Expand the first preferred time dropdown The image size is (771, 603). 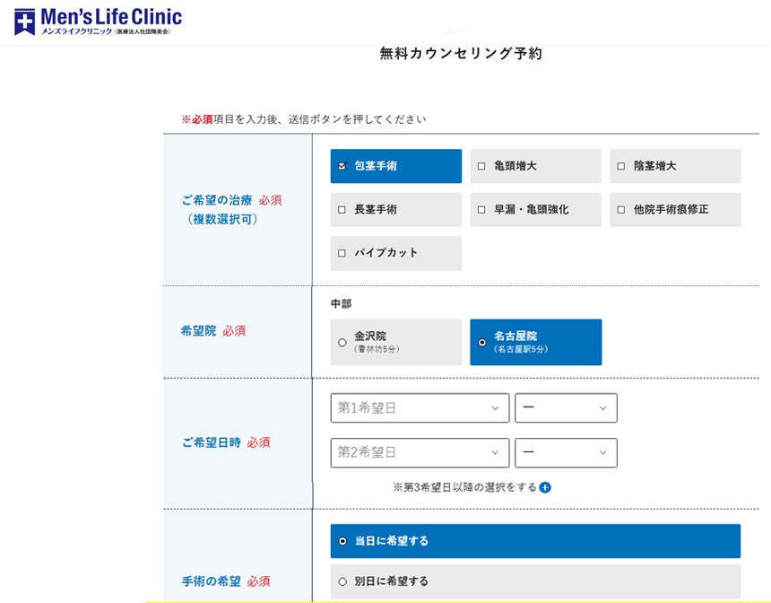[x=566, y=408]
